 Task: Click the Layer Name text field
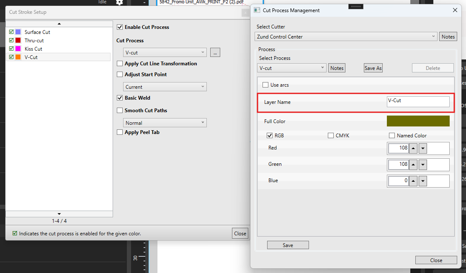click(418, 102)
